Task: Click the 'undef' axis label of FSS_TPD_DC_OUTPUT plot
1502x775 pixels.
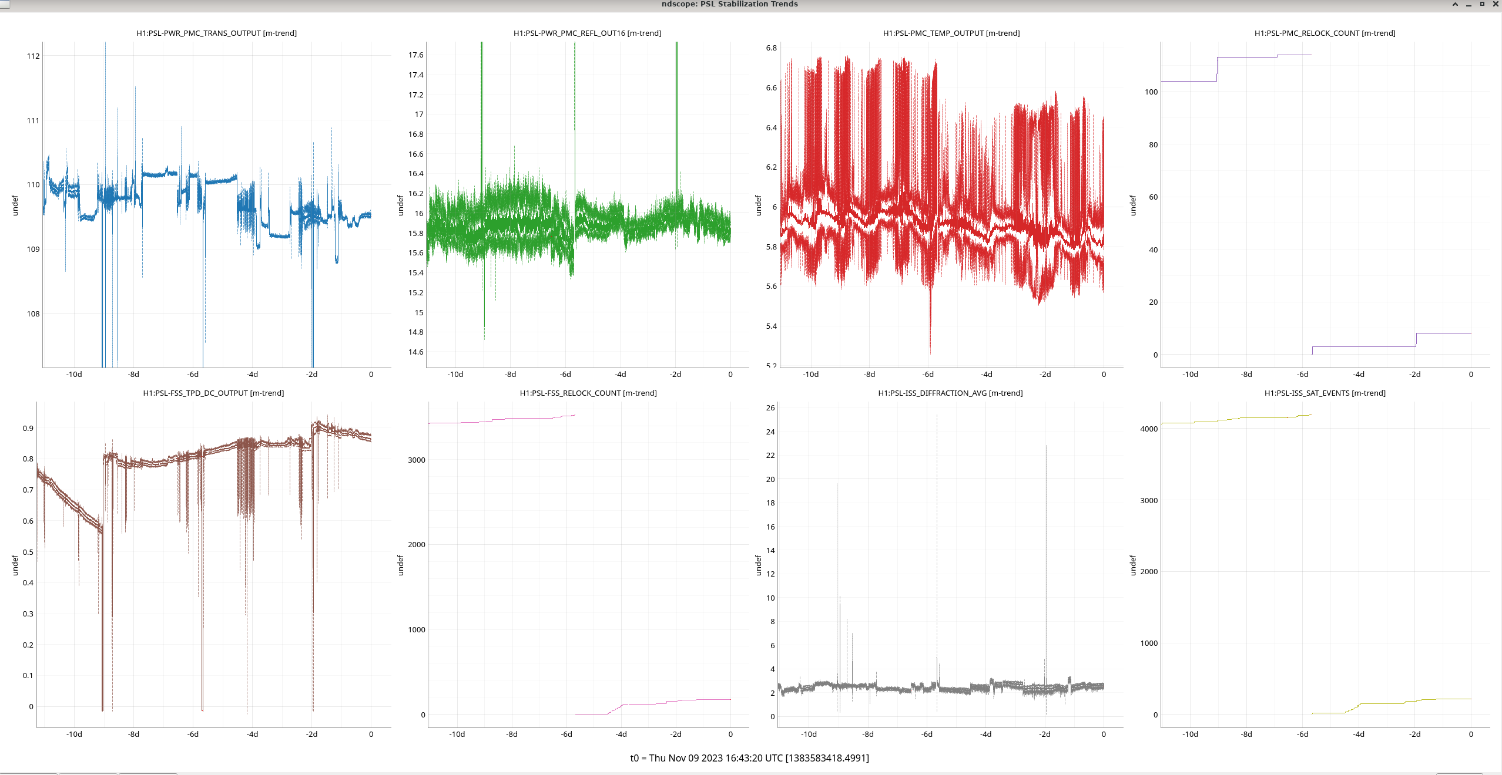Action: (x=15, y=565)
